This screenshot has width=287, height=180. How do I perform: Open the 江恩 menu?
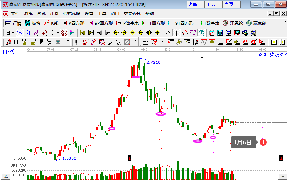[54, 13]
